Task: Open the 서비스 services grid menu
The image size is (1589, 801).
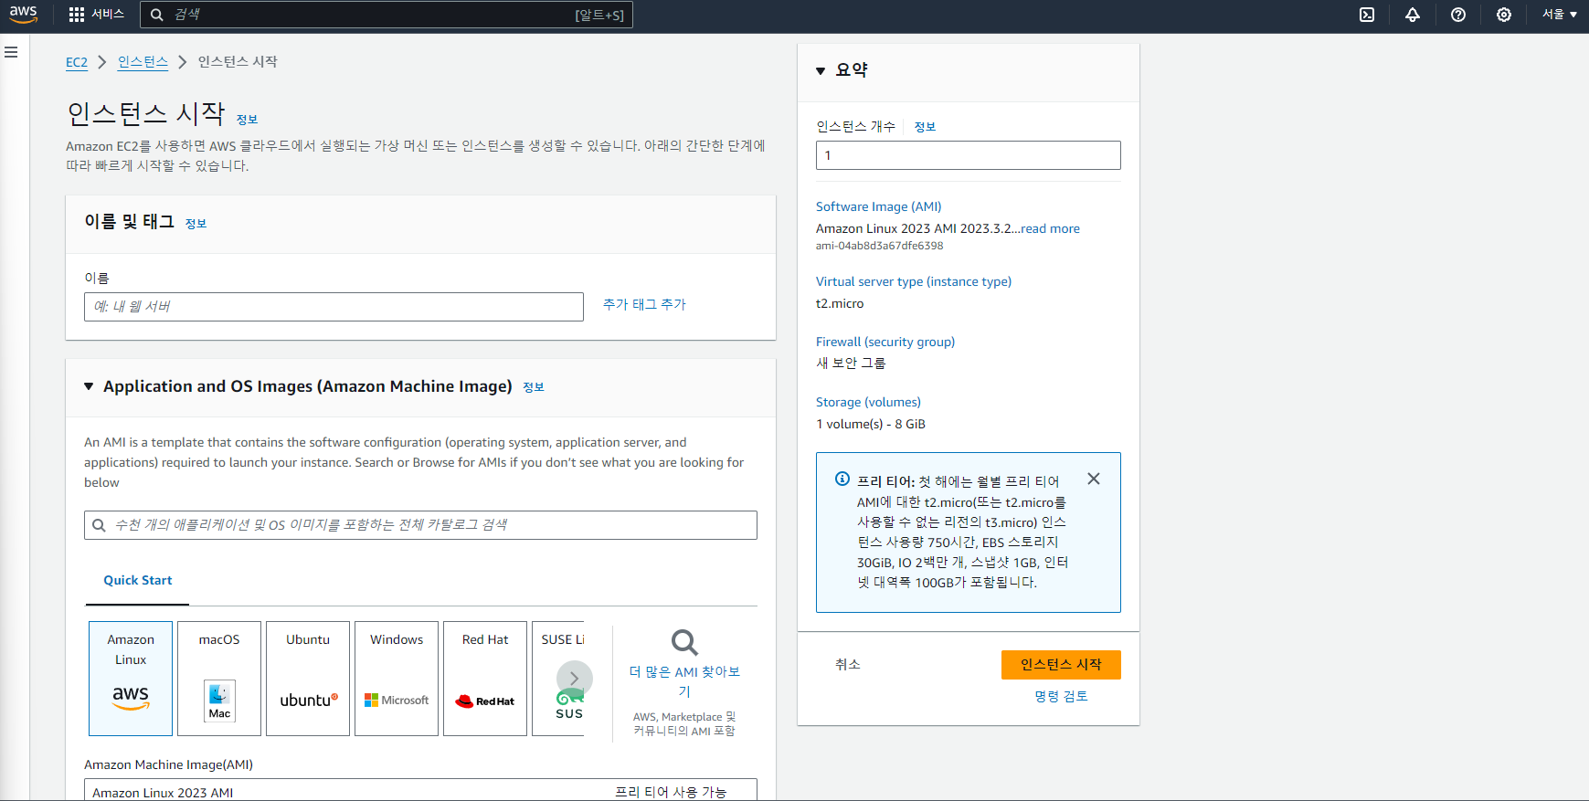Action: (96, 15)
